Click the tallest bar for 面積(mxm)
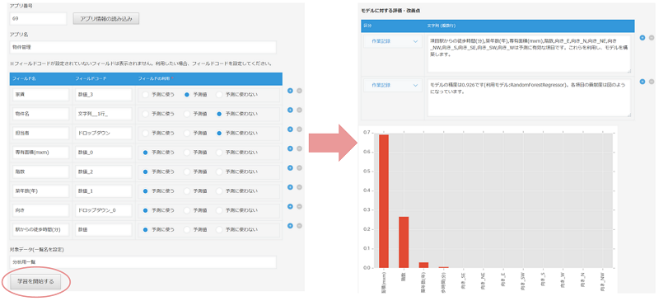 (384, 201)
